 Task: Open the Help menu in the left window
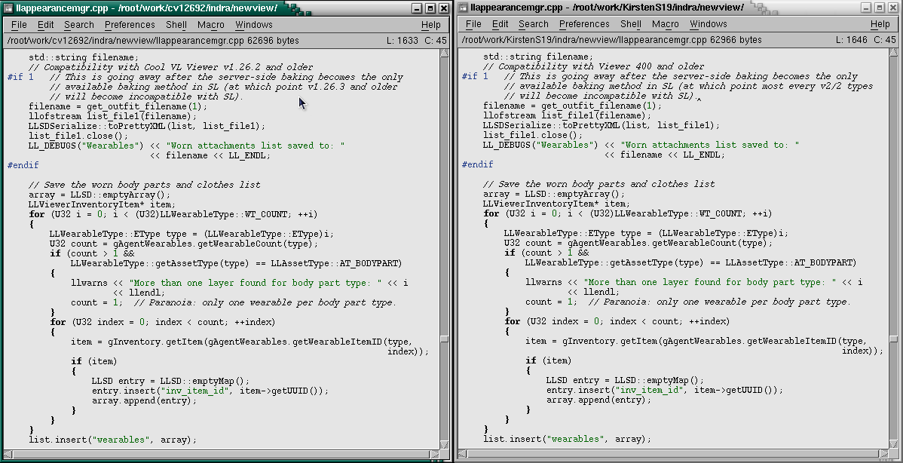[431, 25]
